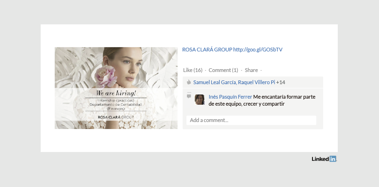This screenshot has width=379, height=187.
Task: Click the LinkedIn logo
Action: [324, 159]
